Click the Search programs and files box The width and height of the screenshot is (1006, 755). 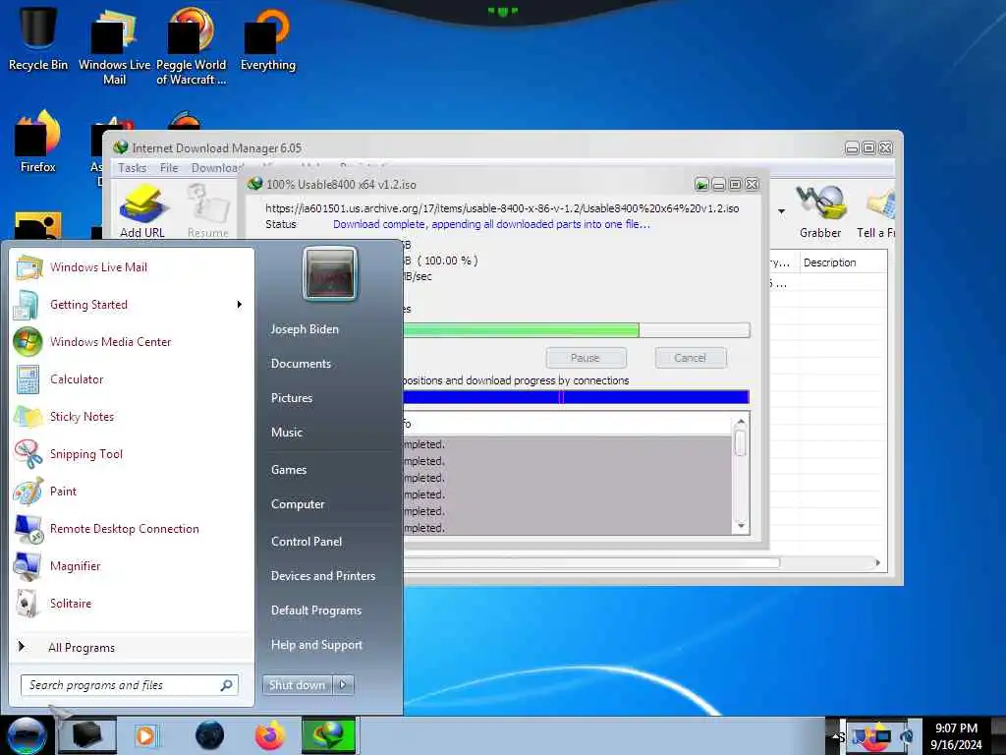point(129,685)
